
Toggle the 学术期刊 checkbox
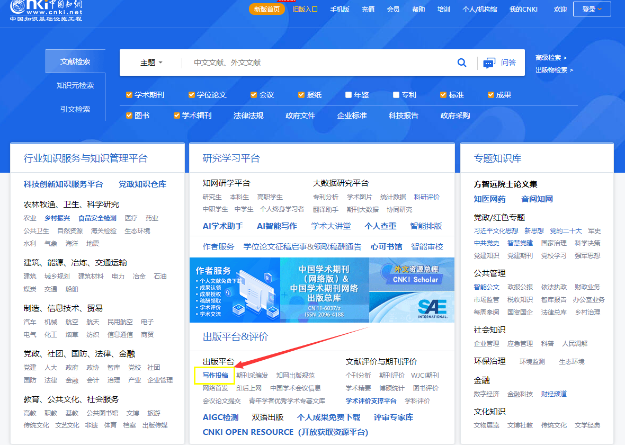coord(129,95)
